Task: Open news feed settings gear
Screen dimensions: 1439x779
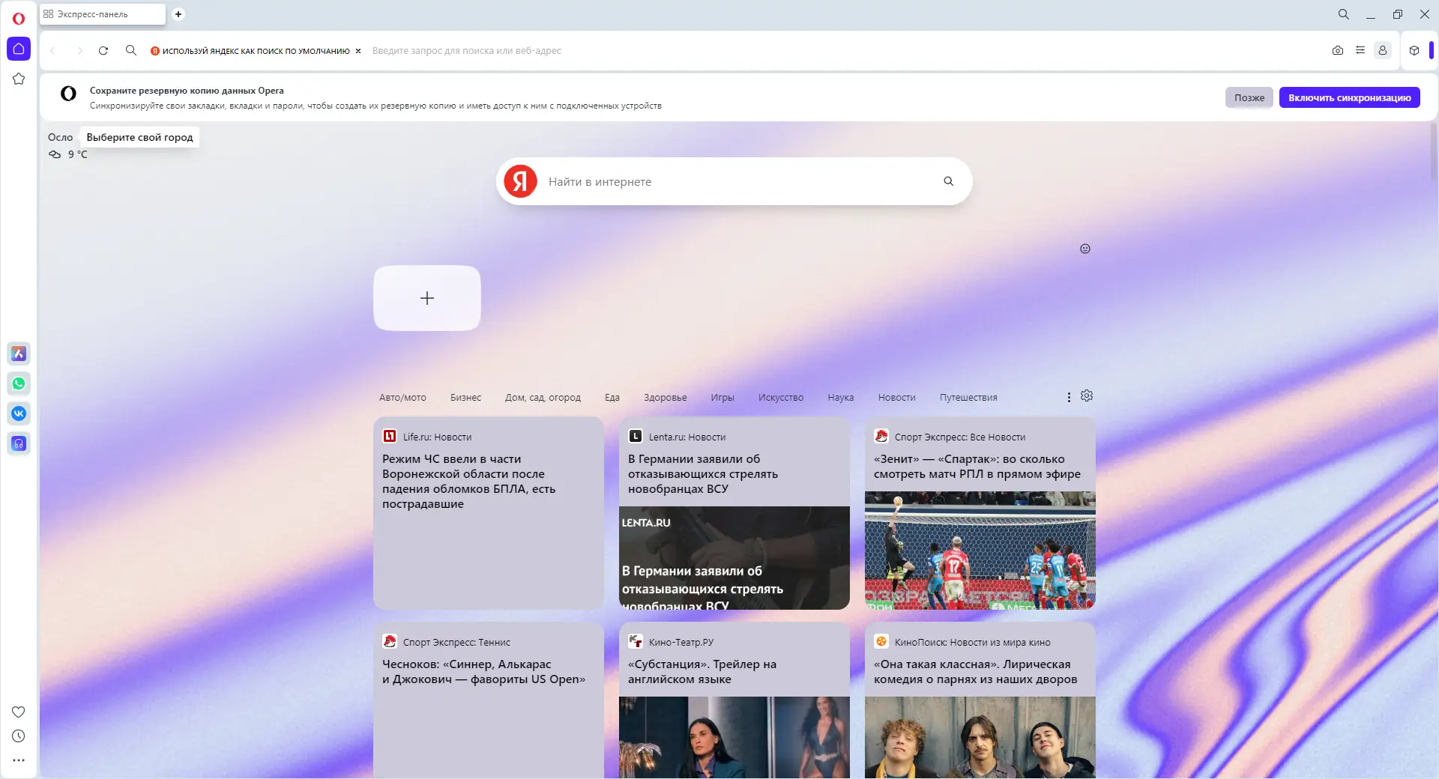Action: click(x=1086, y=396)
